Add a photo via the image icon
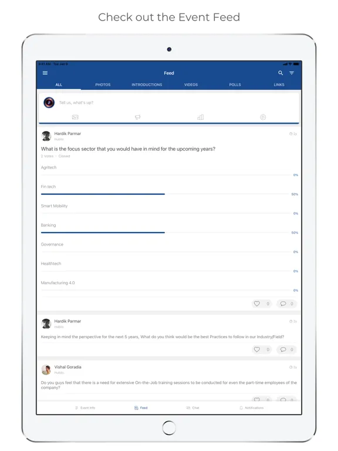The width and height of the screenshot is (338, 451). tap(75, 117)
